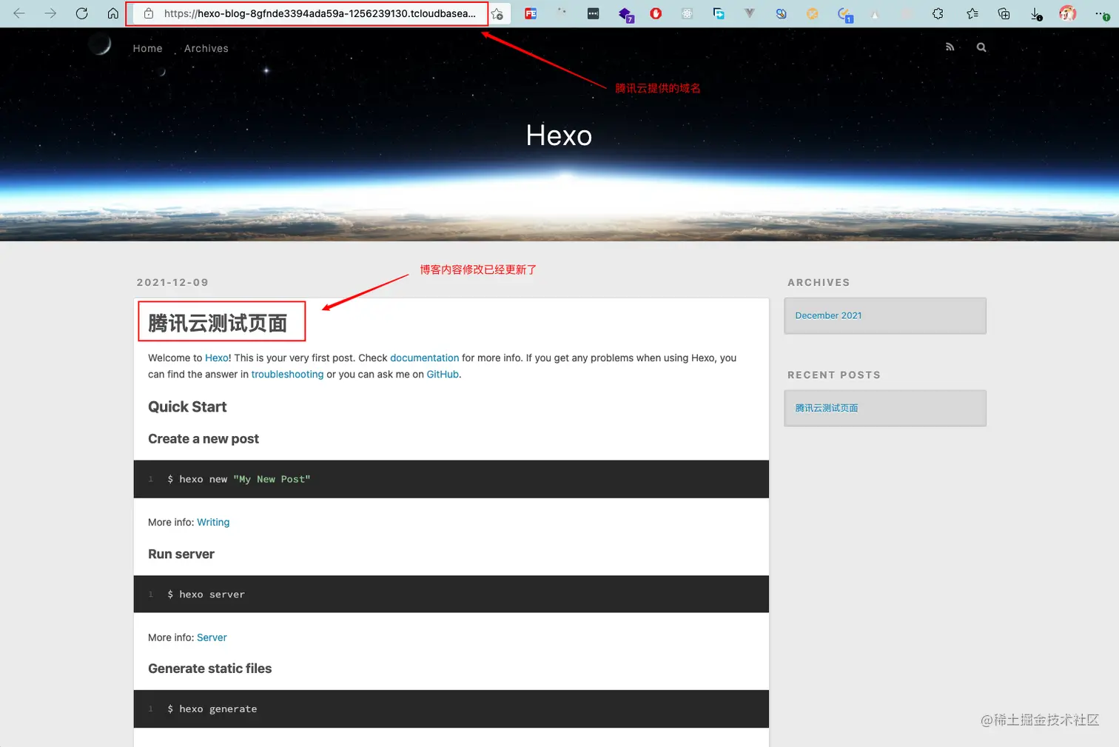Screen dimensions: 1119x747
Task: Open recent post 腾讯云测试页面
Action: coord(826,408)
